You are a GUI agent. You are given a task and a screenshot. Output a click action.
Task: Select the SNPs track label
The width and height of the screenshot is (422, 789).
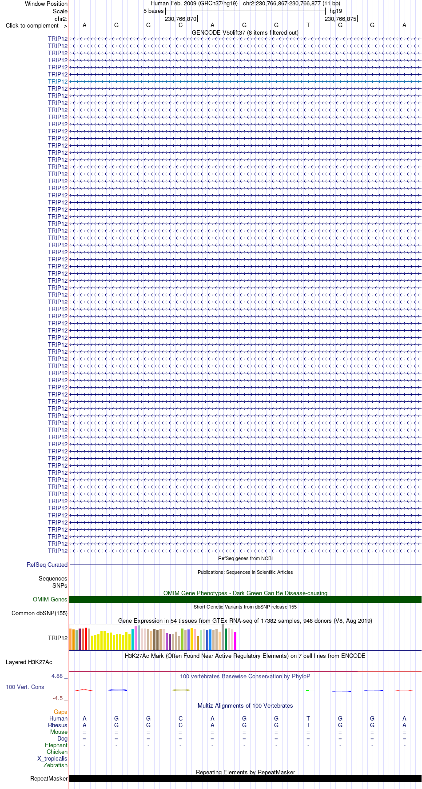tap(60, 586)
